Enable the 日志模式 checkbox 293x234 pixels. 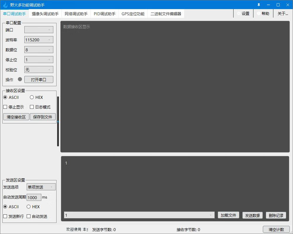pos(32,107)
